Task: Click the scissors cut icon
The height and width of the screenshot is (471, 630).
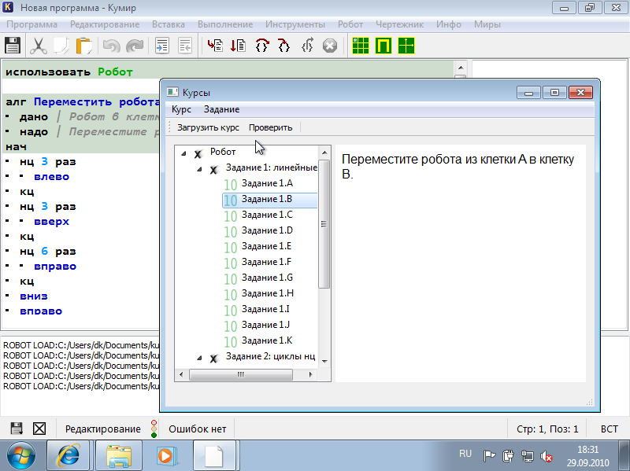Action: click(38, 46)
